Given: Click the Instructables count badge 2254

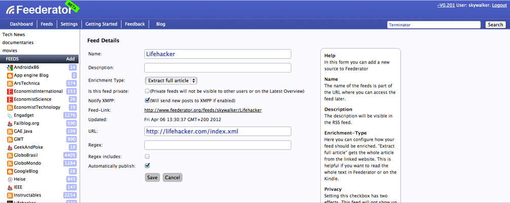Looking at the screenshot, I should click(x=70, y=195).
